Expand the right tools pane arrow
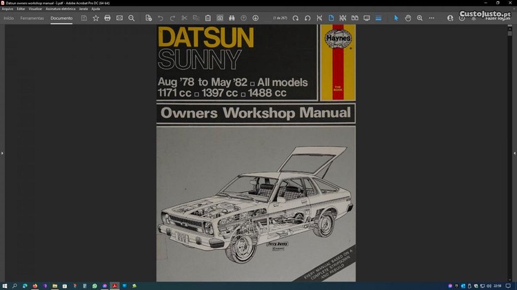 click(x=514, y=153)
